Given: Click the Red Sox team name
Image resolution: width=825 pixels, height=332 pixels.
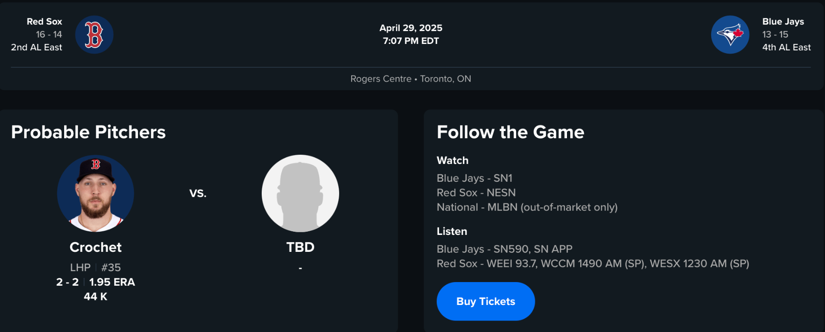Looking at the screenshot, I should tap(44, 22).
